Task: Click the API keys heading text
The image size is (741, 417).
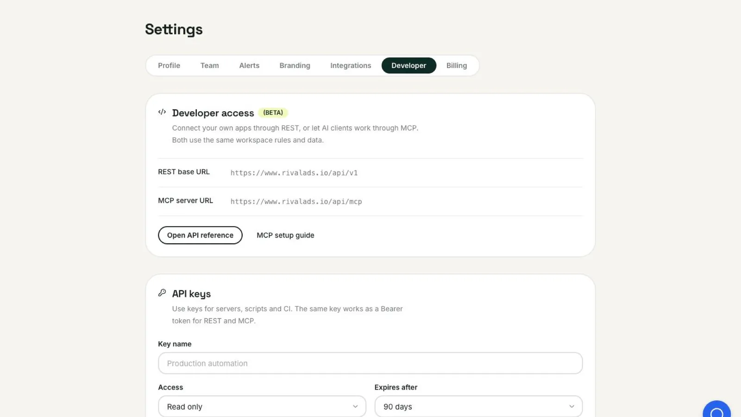Action: (x=191, y=294)
